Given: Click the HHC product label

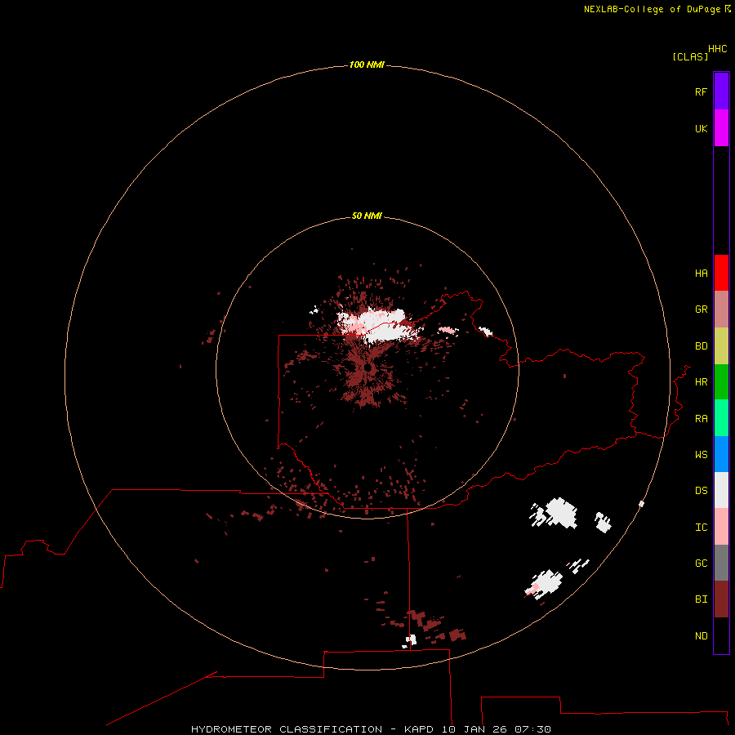Looking at the screenshot, I should pos(717,49).
